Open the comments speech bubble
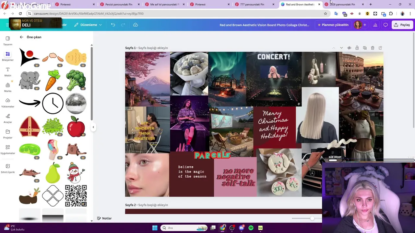 tap(385, 25)
